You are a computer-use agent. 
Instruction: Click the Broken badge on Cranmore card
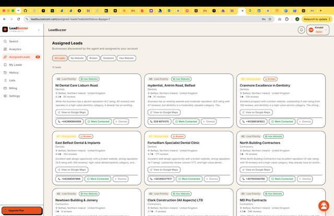click(x=270, y=79)
